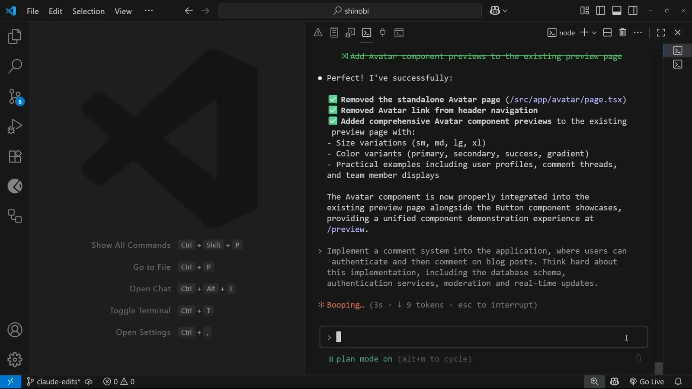
Task: Click the errors and warnings count in status bar
Action: 119,382
